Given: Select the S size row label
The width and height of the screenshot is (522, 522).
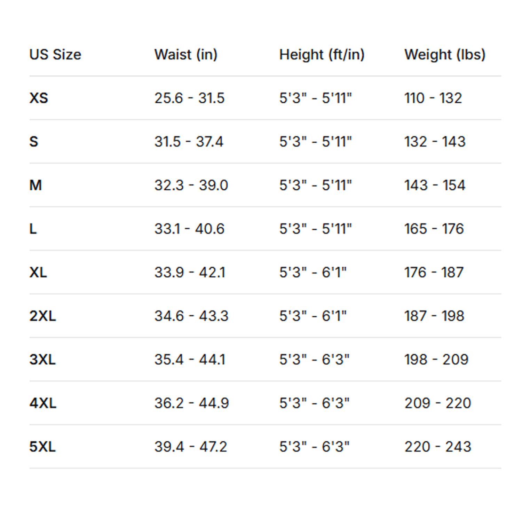Looking at the screenshot, I should point(34,142).
